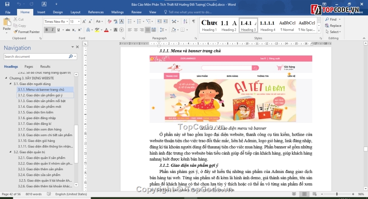This screenshot has height=199, width=368.
Task: Click the bullets list icon
Action: point(130,21)
